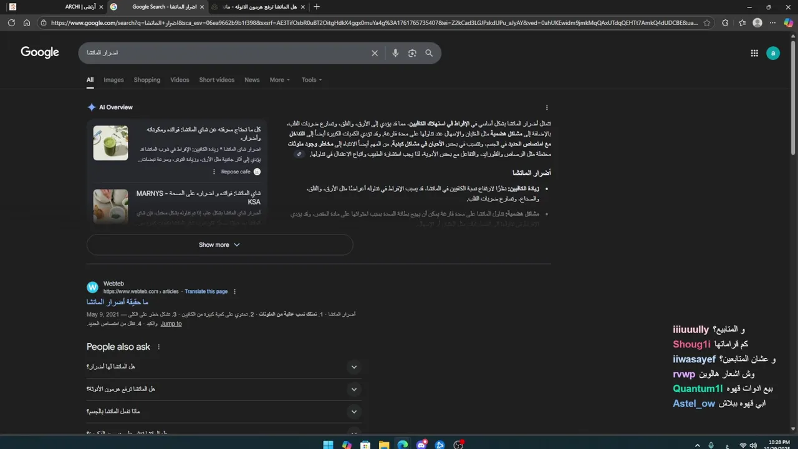Switch to Short videos tab
This screenshot has height=449, width=798.
point(217,80)
